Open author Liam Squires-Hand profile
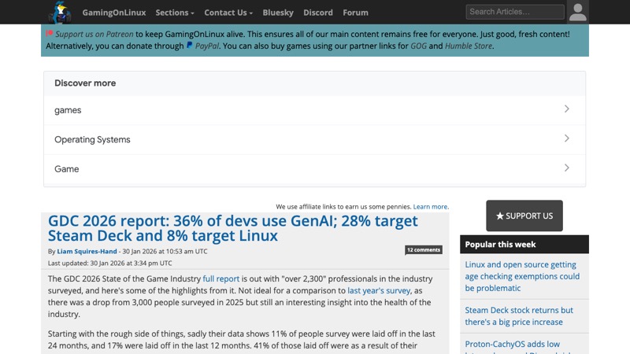630x354 pixels. [x=87, y=251]
